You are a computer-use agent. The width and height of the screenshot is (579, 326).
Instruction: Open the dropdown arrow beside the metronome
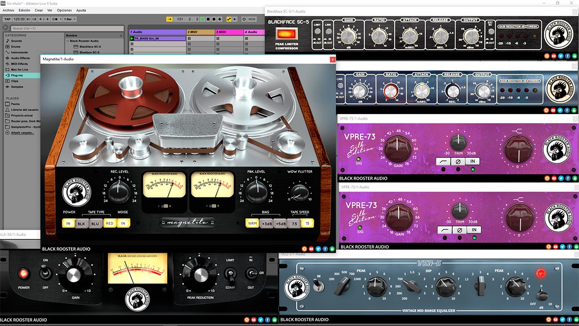[61, 19]
